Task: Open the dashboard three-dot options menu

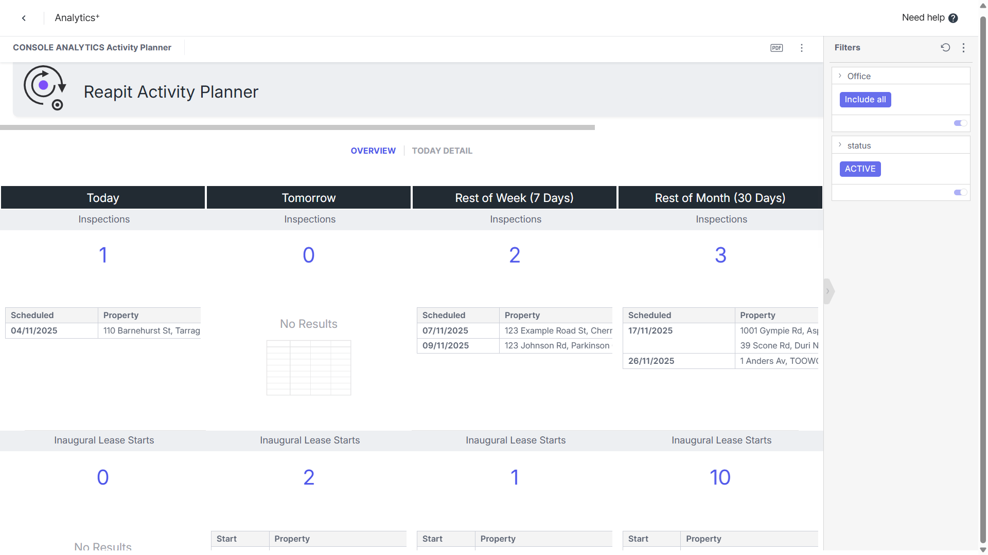Action: [802, 48]
